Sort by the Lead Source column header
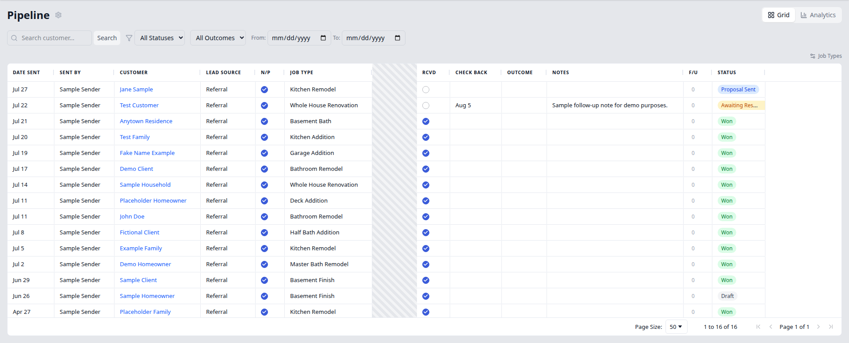This screenshot has height=343, width=849. tap(223, 72)
